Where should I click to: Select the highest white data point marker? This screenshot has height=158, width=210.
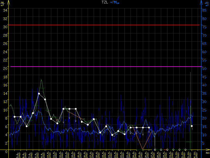tap(39, 93)
